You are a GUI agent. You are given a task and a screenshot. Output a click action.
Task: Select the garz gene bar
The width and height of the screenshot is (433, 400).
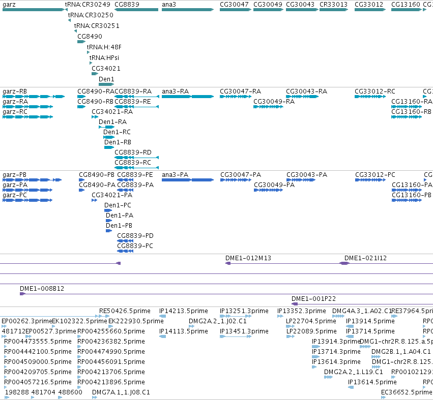[34, 10]
